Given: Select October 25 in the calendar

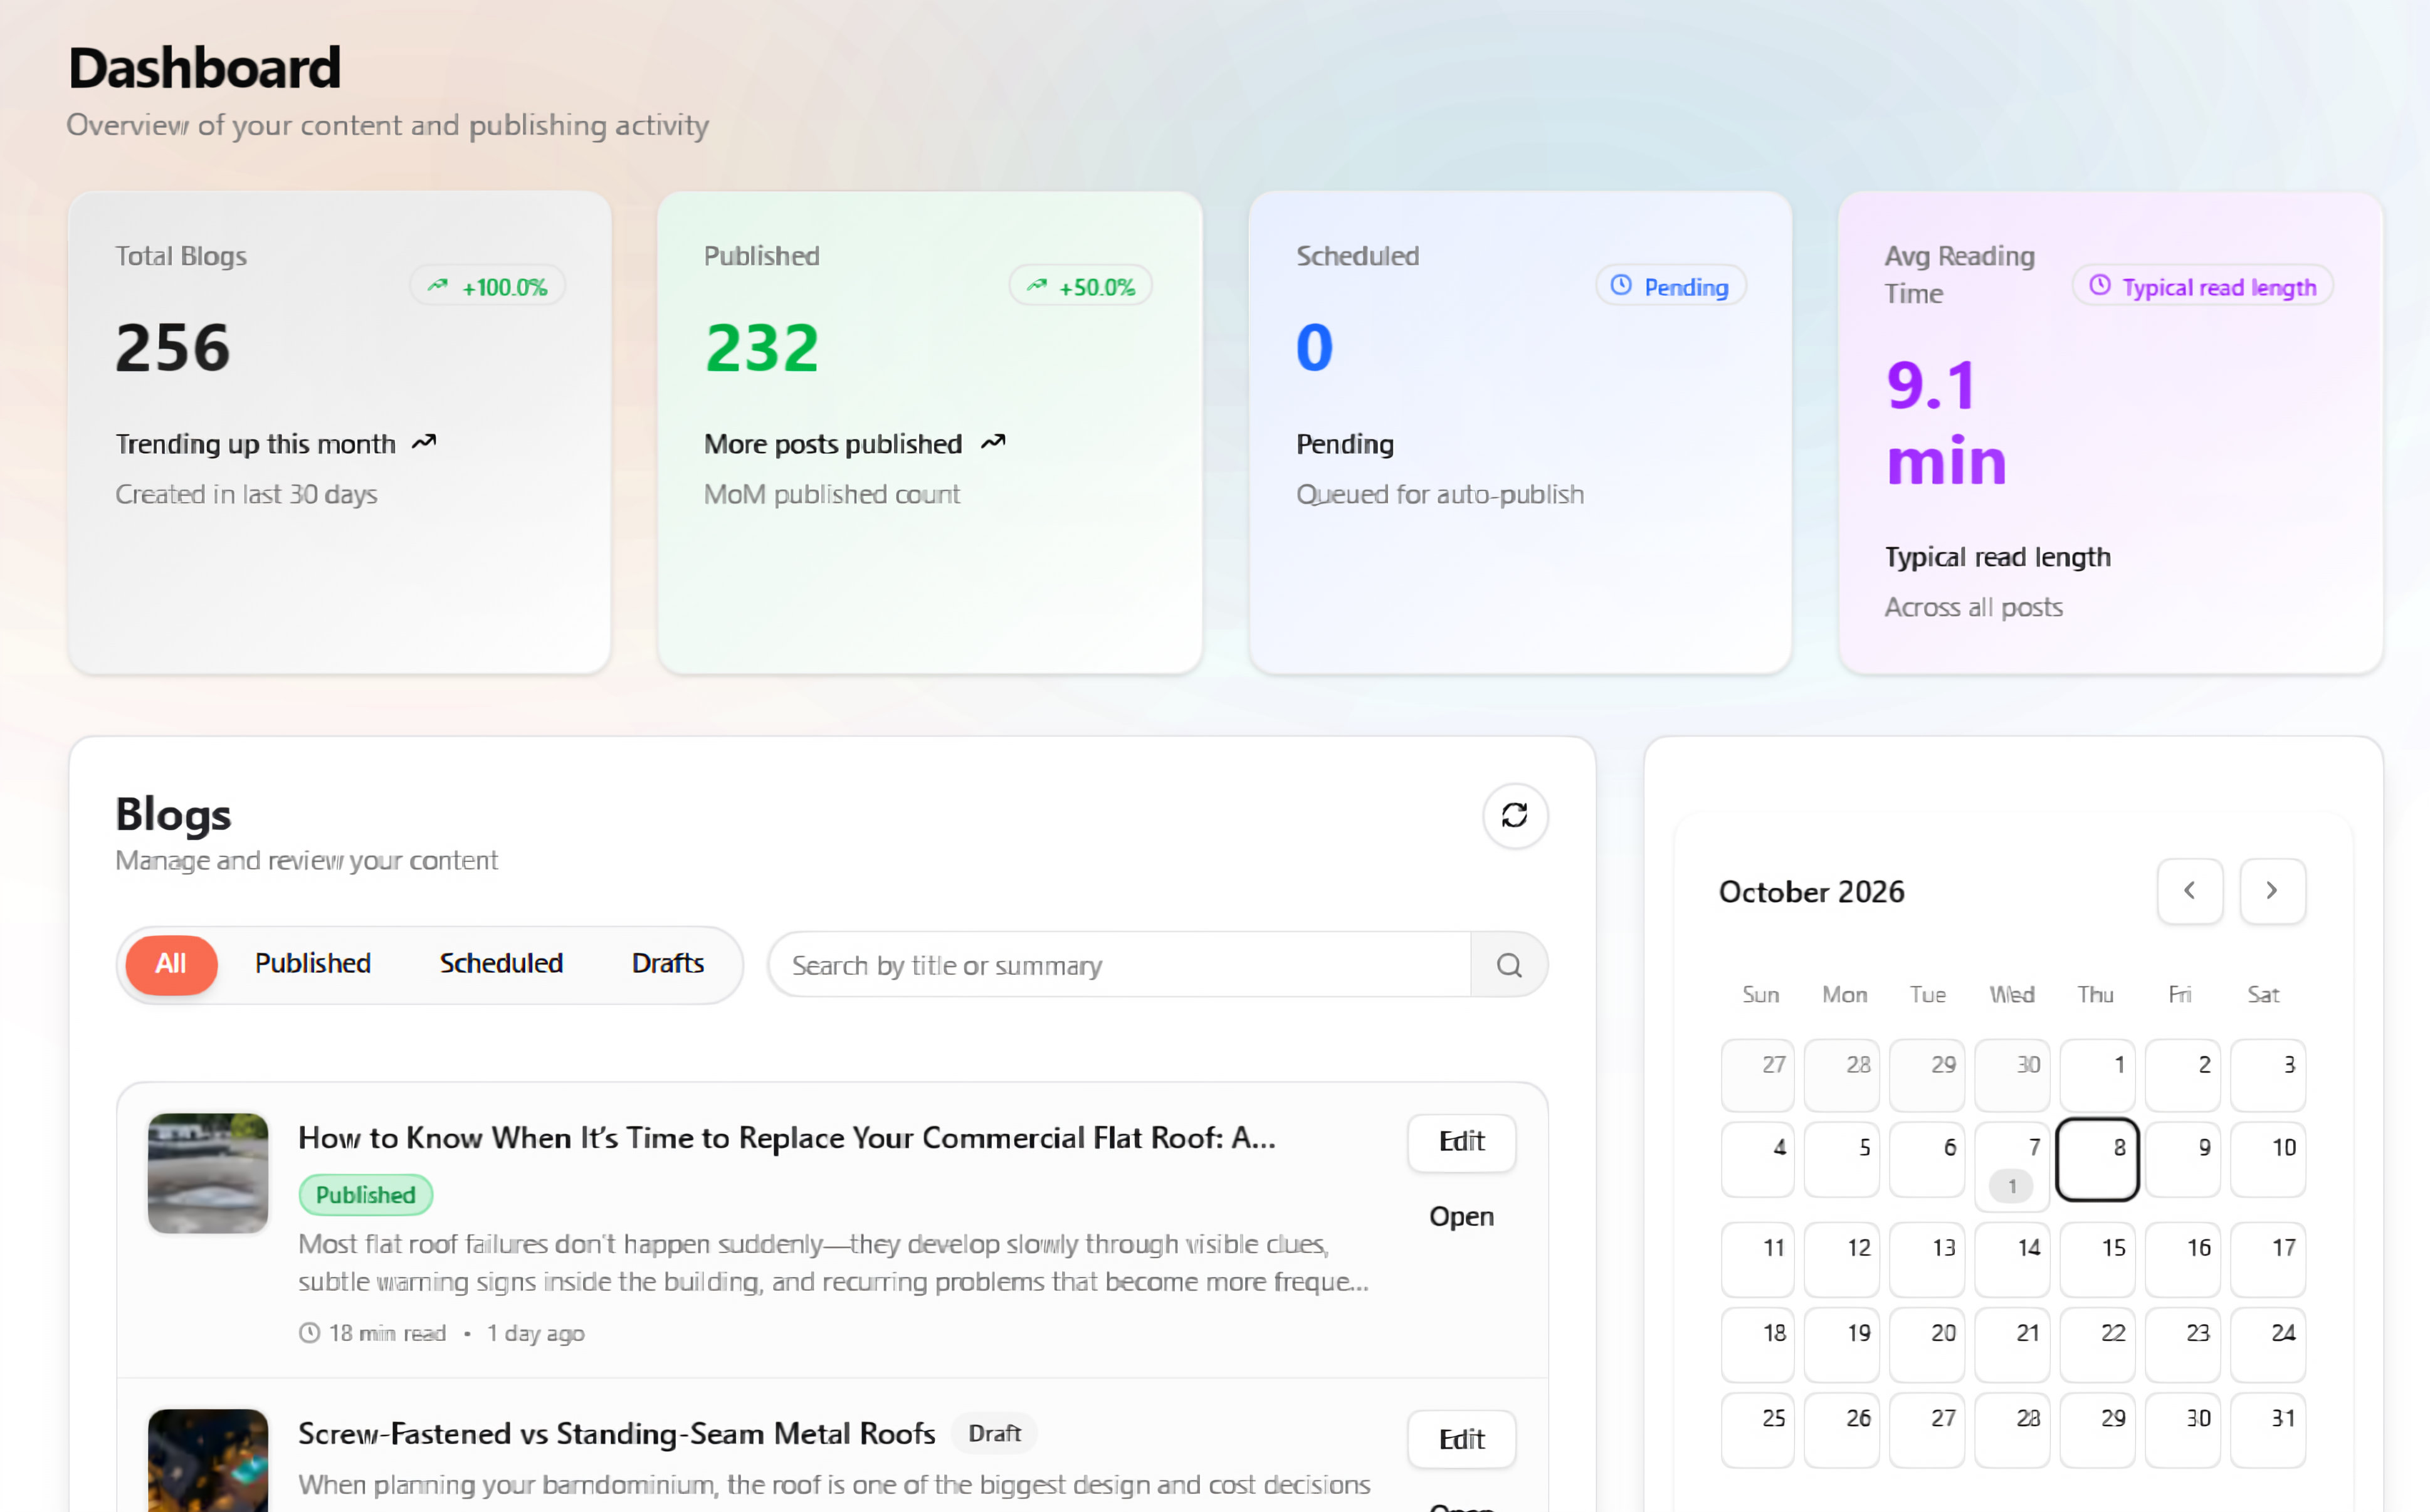Looking at the screenshot, I should pos(1757,1429).
